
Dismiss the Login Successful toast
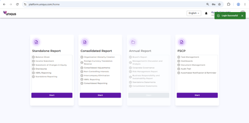(242, 15)
